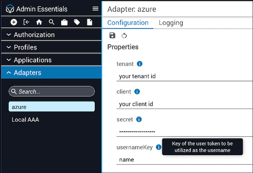
Task: Switch to the Configuration tab
Action: point(128,23)
